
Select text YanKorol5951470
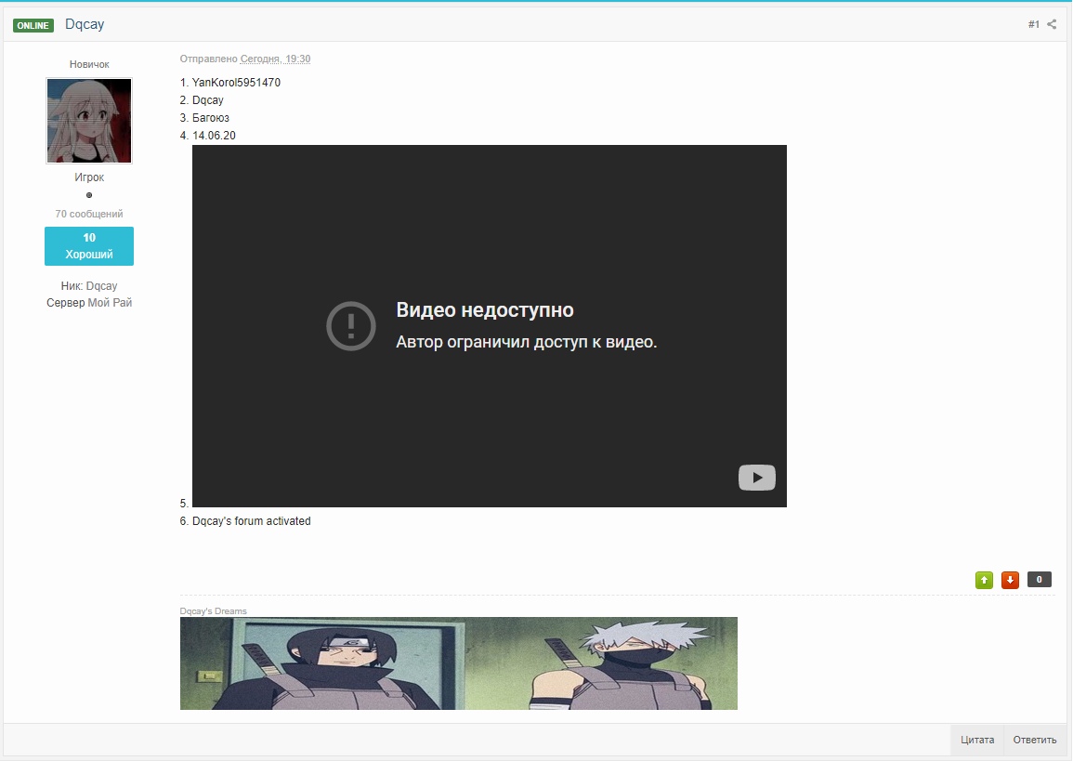pos(236,82)
